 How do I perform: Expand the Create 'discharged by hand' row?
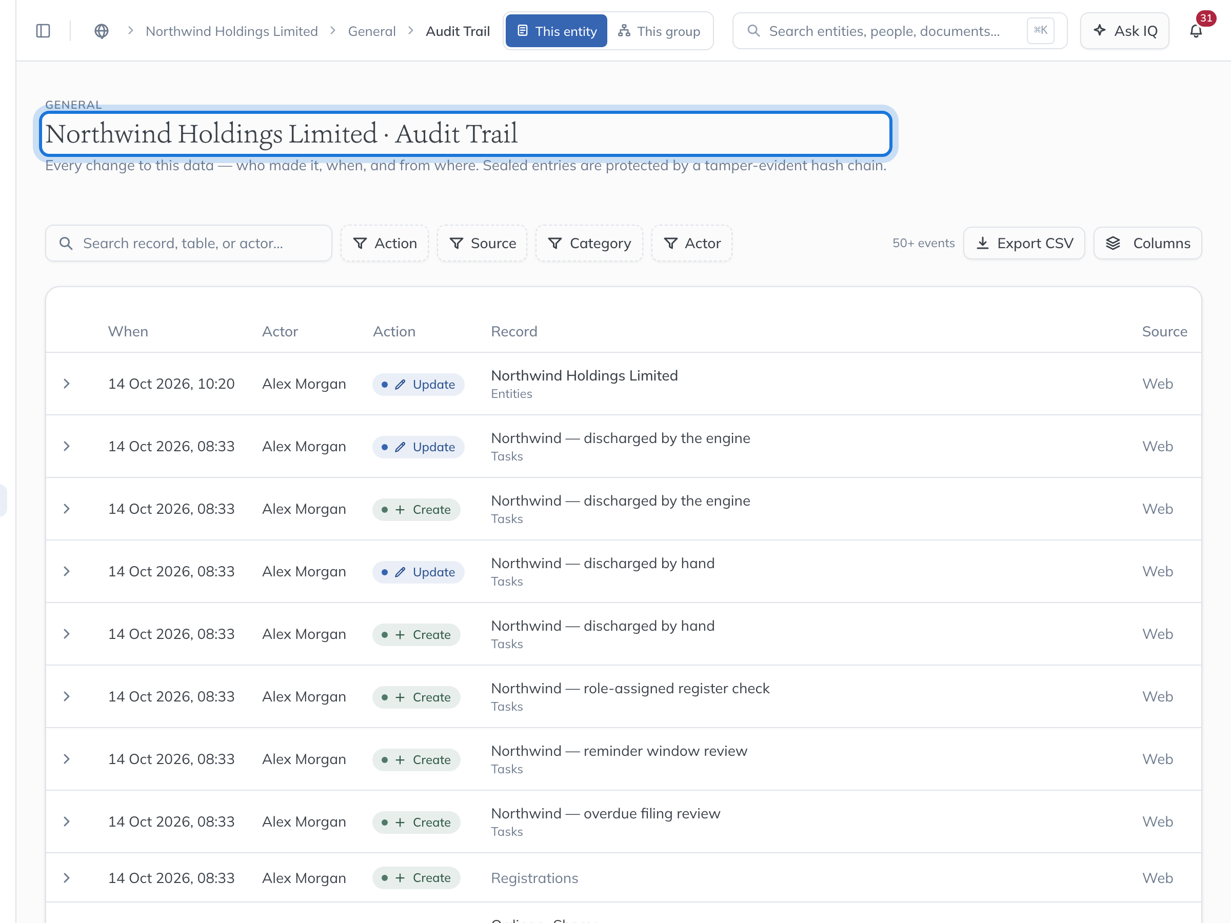pyautogui.click(x=66, y=634)
